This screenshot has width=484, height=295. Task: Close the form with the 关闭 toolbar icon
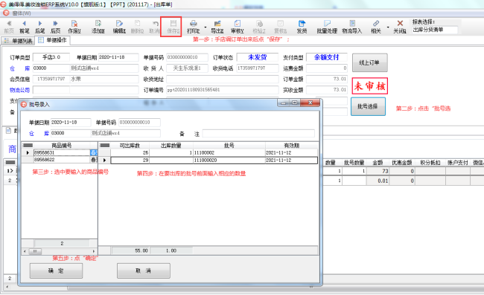click(x=400, y=27)
